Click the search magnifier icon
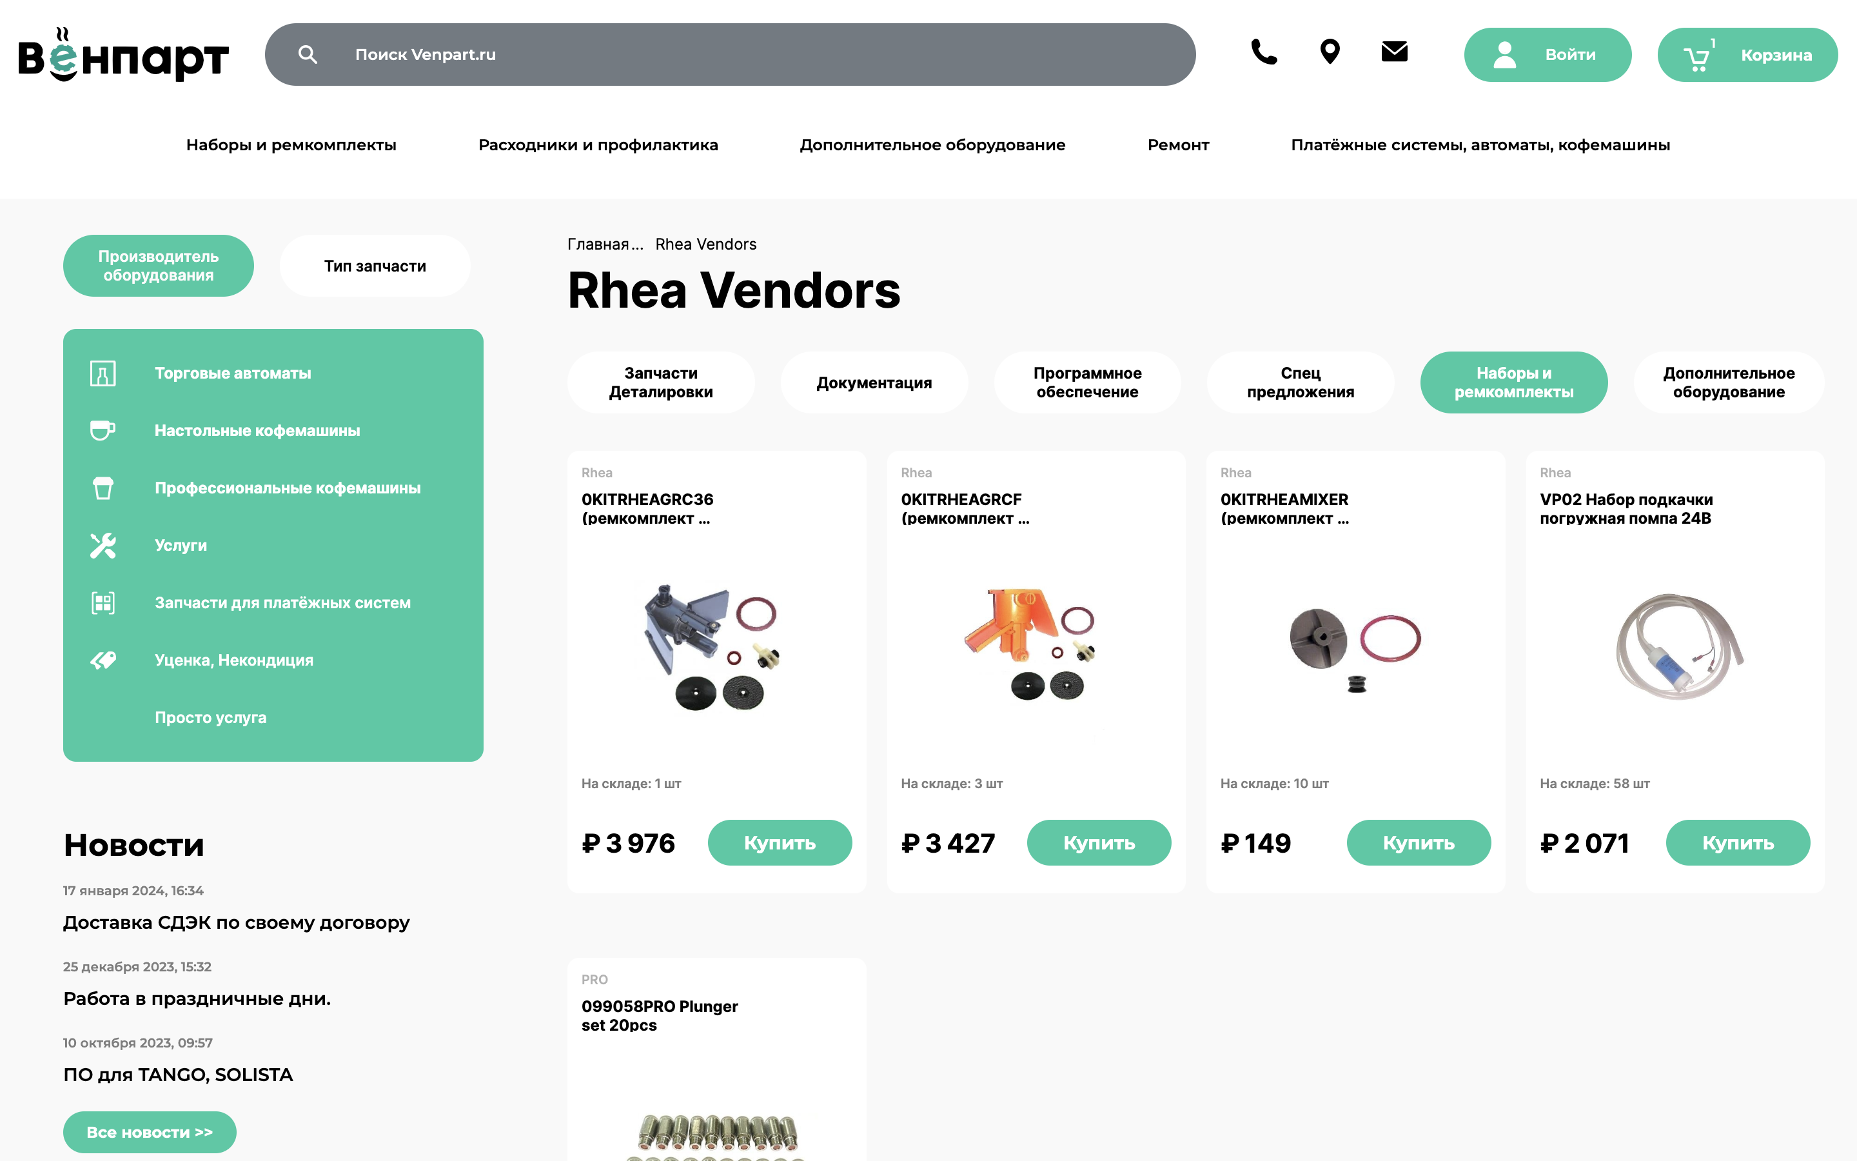 point(308,55)
